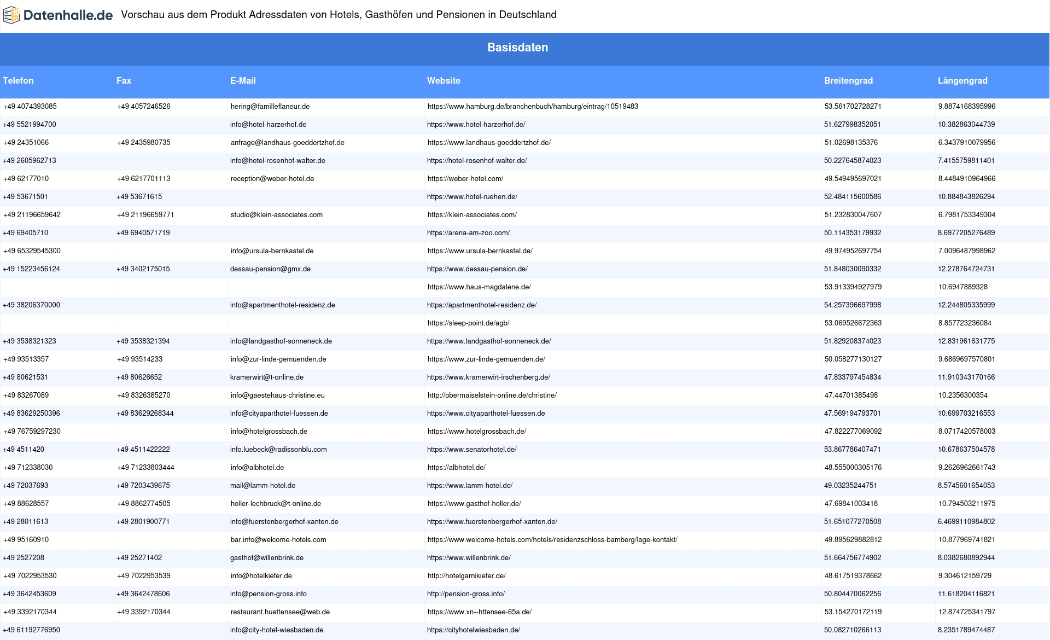1050x640 pixels.
Task: Select the Längengrad column header
Action: [962, 80]
